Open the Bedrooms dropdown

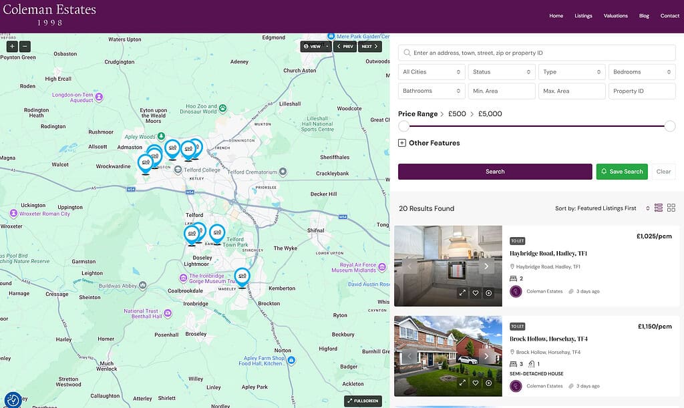[x=642, y=72]
